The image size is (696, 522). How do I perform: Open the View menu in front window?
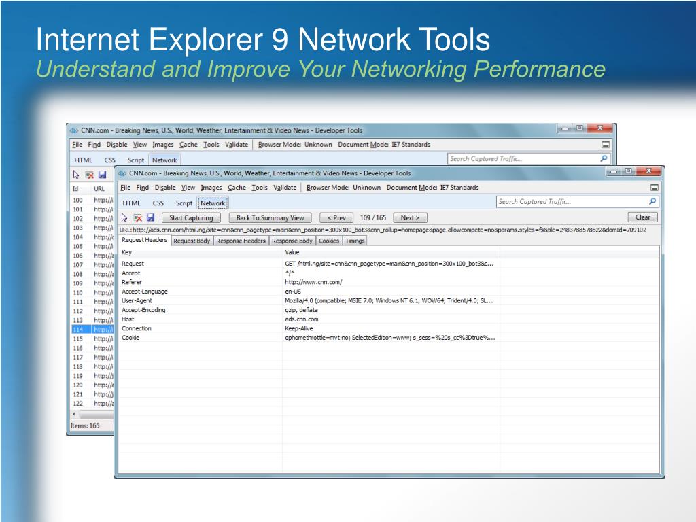click(x=188, y=188)
